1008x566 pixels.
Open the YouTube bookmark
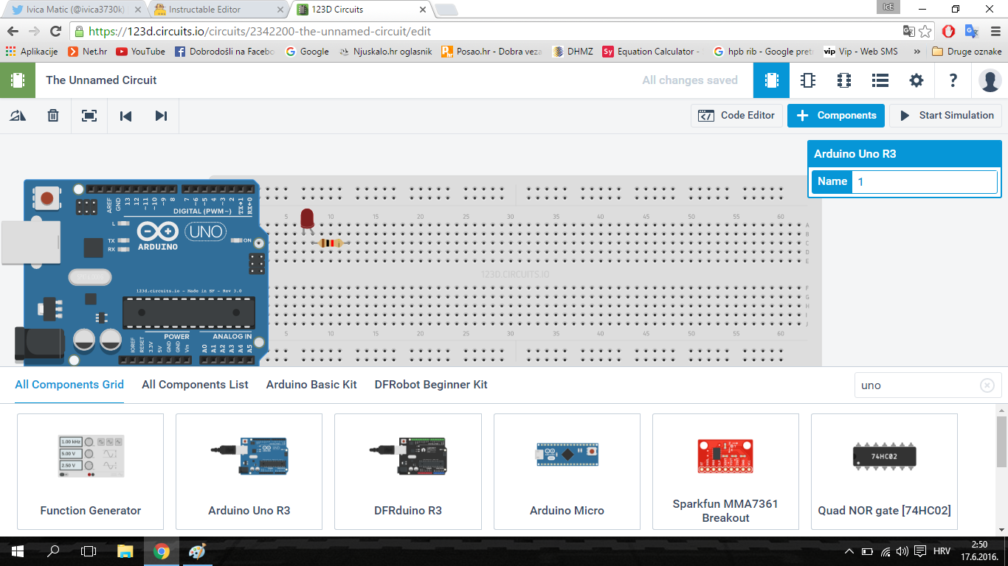pyautogui.click(x=141, y=52)
